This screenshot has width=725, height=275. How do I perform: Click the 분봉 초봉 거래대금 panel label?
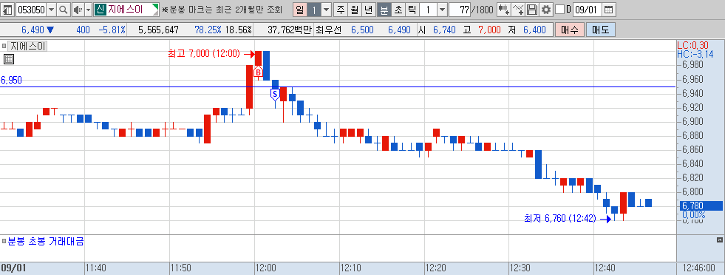45,241
